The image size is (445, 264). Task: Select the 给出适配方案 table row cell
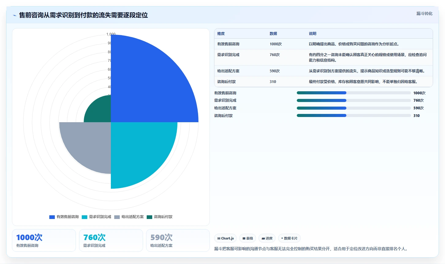(x=228, y=71)
